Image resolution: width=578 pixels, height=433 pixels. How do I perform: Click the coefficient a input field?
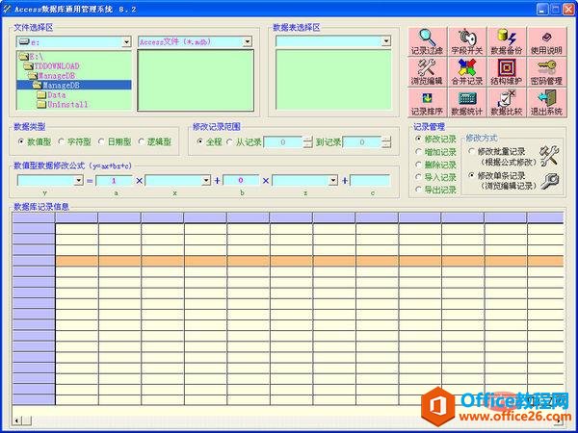tap(114, 180)
